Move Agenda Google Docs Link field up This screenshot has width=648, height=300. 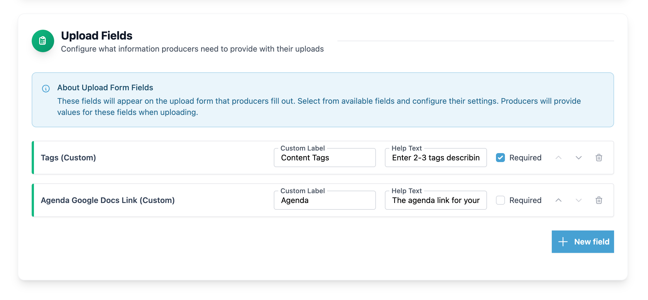point(559,200)
